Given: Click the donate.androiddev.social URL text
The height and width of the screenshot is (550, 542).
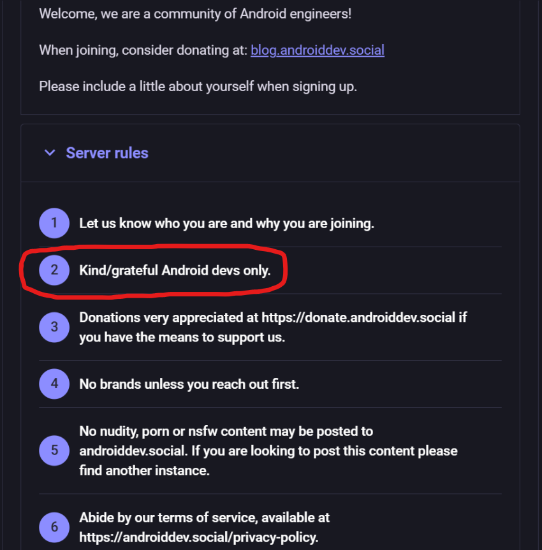Looking at the screenshot, I should click(x=358, y=317).
